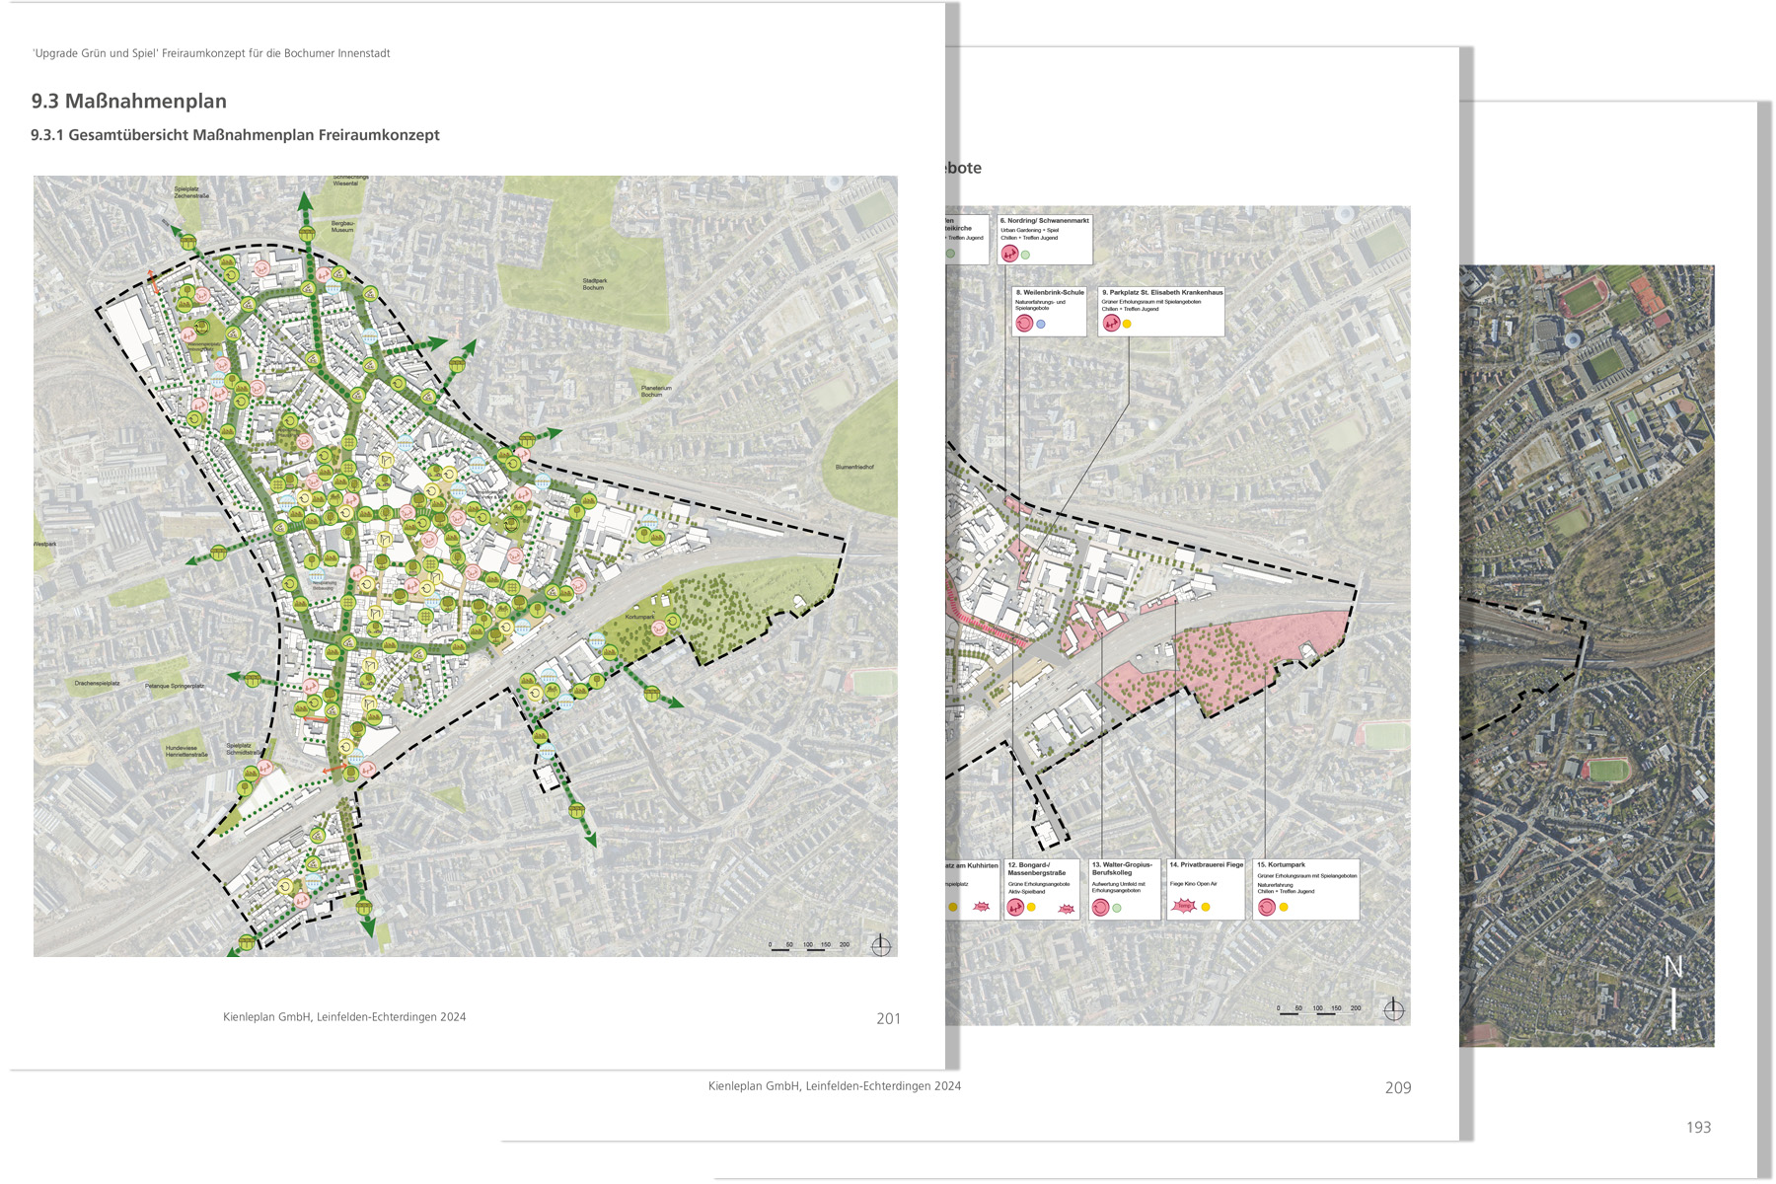Click the pink seesaw icon under Nordring/Schwanenmarkt
Image resolution: width=1776 pixels, height=1184 pixels.
point(1008,254)
